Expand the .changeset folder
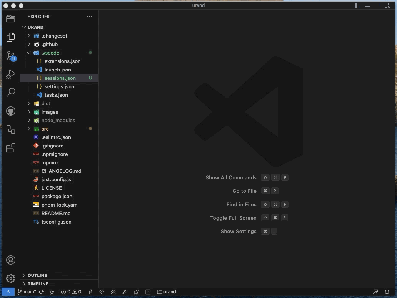This screenshot has width=397, height=298. 59,36
